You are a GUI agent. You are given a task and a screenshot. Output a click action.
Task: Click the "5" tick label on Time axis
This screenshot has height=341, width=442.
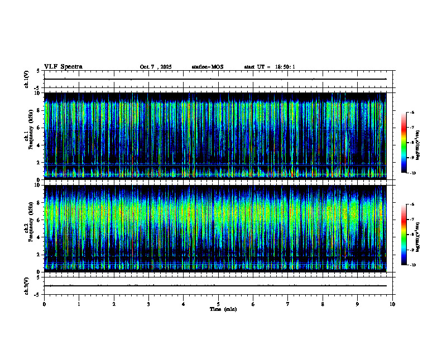pyautogui.click(x=218, y=304)
